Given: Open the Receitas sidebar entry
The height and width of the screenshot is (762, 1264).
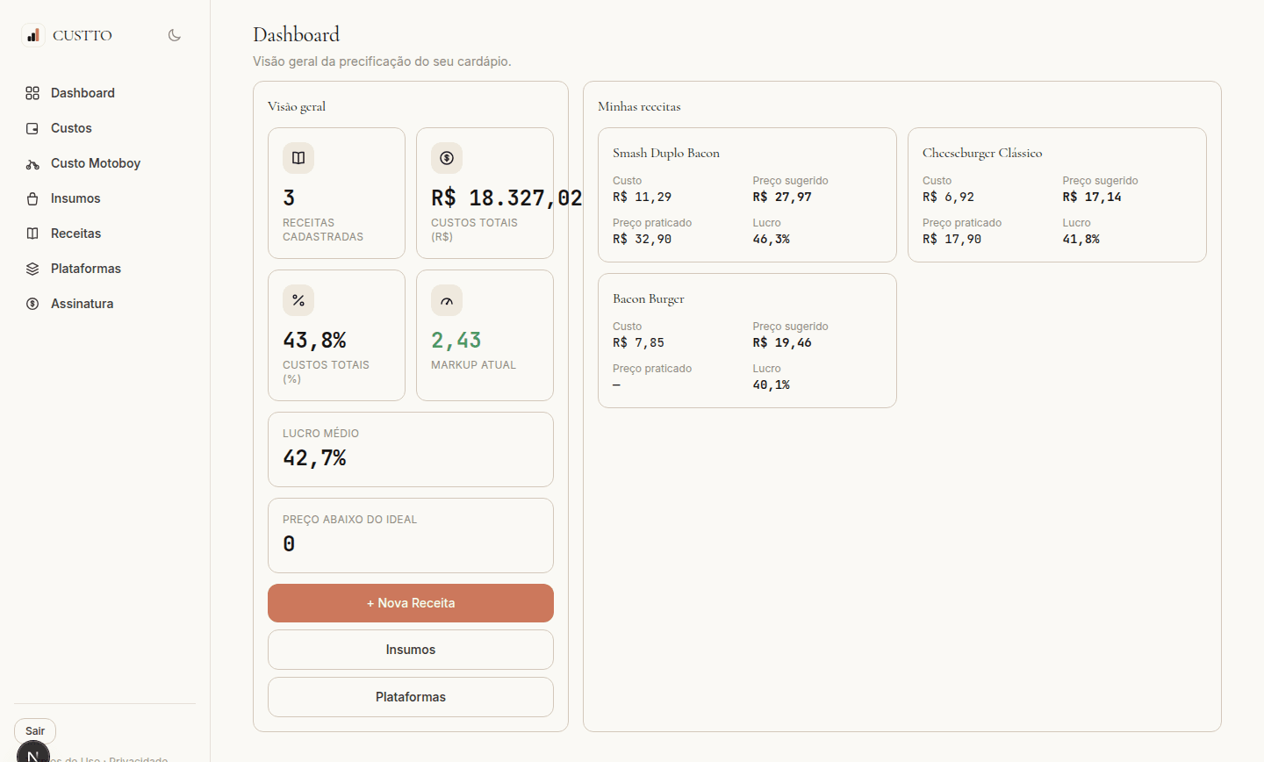Looking at the screenshot, I should (x=105, y=234).
